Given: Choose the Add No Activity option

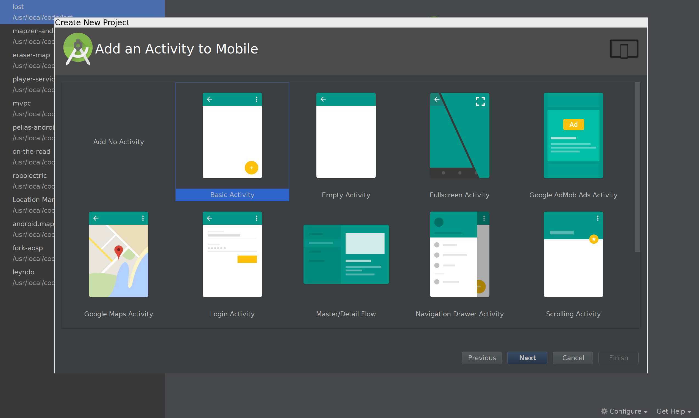Looking at the screenshot, I should click(118, 142).
